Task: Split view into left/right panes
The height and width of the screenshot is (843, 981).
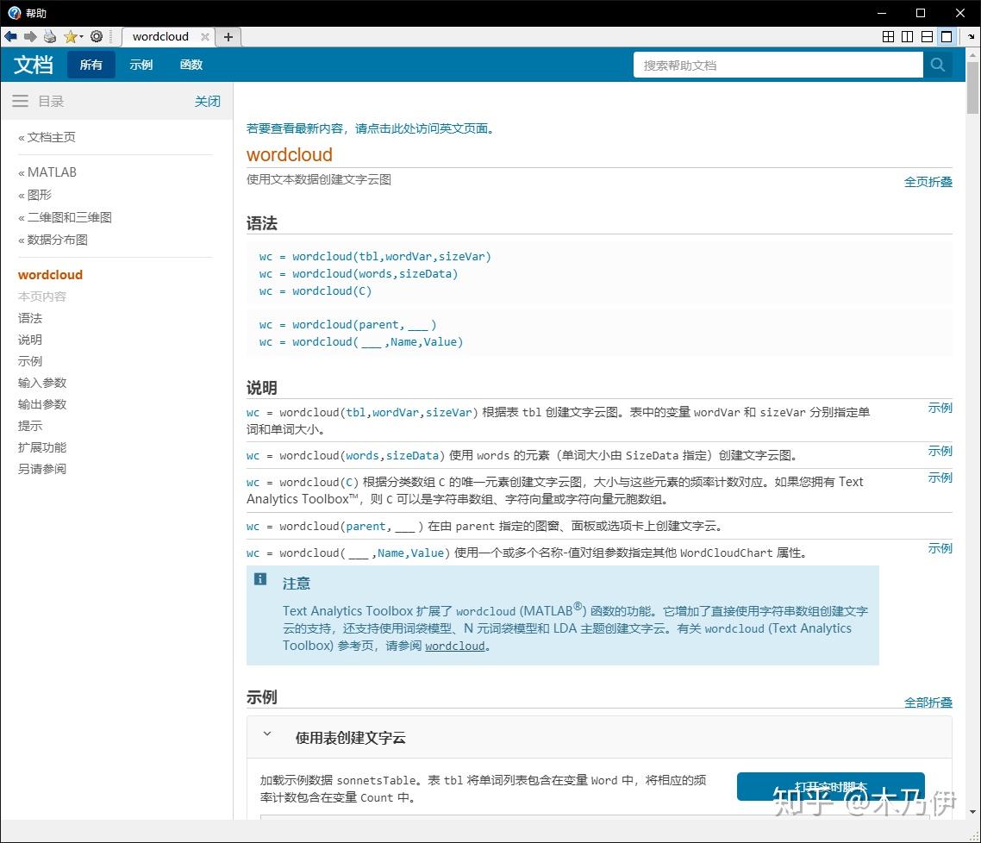Action: [x=907, y=36]
